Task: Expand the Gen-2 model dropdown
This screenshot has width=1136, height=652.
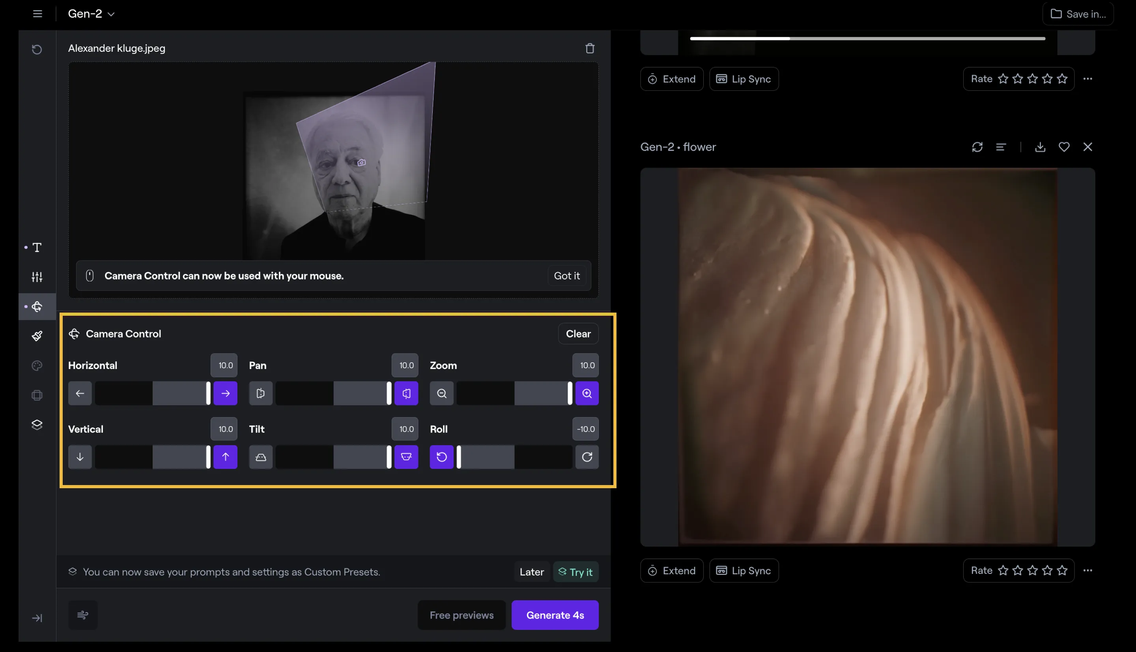Action: tap(91, 14)
